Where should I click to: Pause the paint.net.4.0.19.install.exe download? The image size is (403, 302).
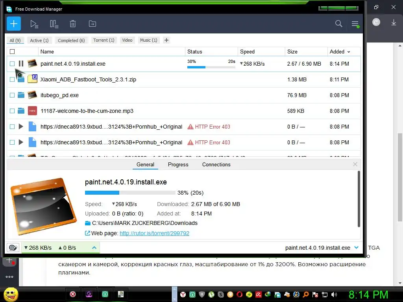(x=21, y=63)
